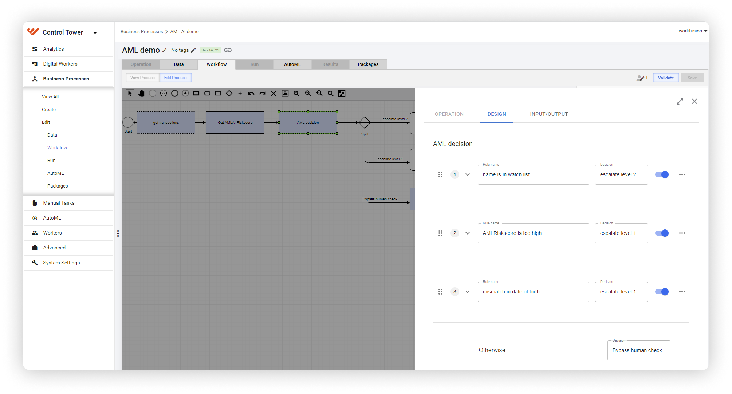The width and height of the screenshot is (732, 394).
Task: Click the Validate button
Action: click(x=665, y=78)
